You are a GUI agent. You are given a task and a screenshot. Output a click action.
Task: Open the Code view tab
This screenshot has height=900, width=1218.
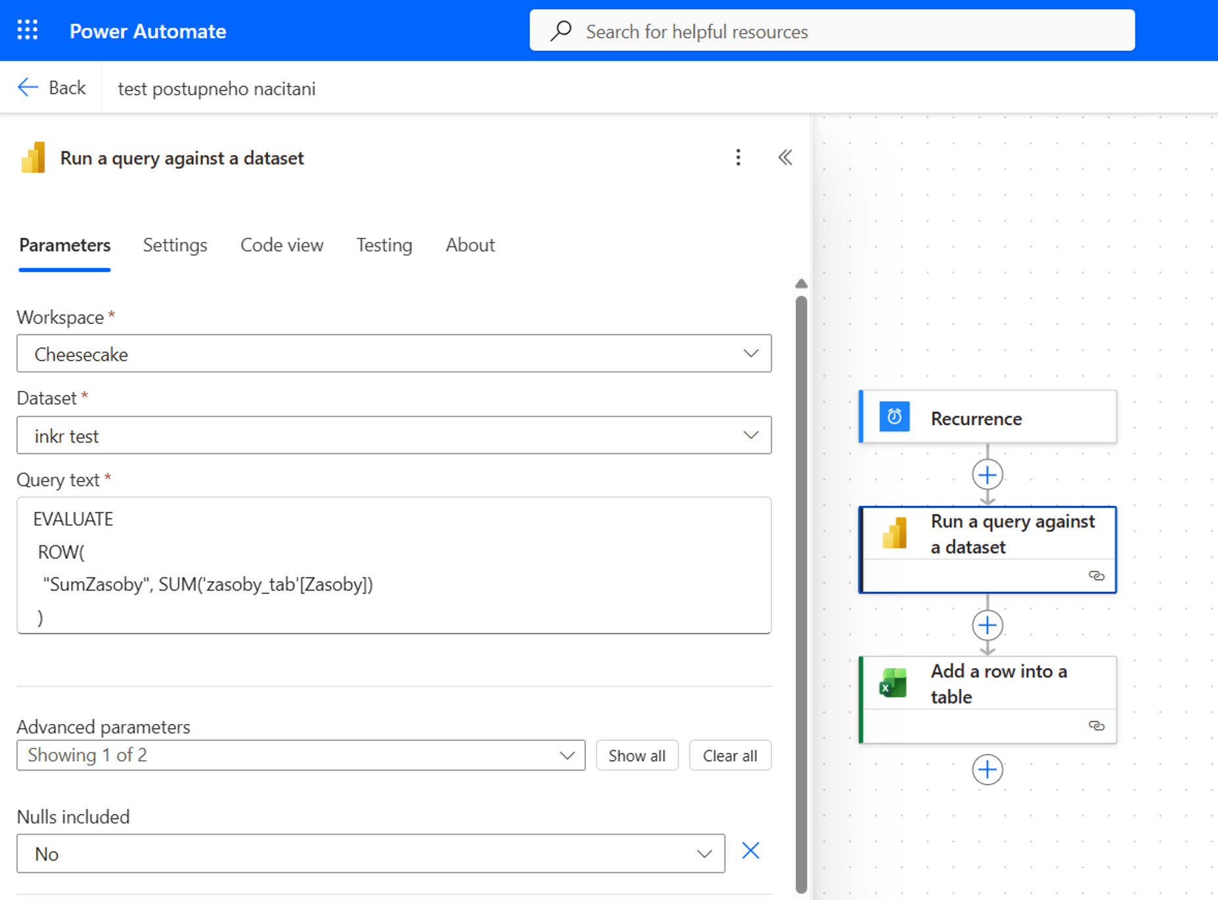click(281, 245)
